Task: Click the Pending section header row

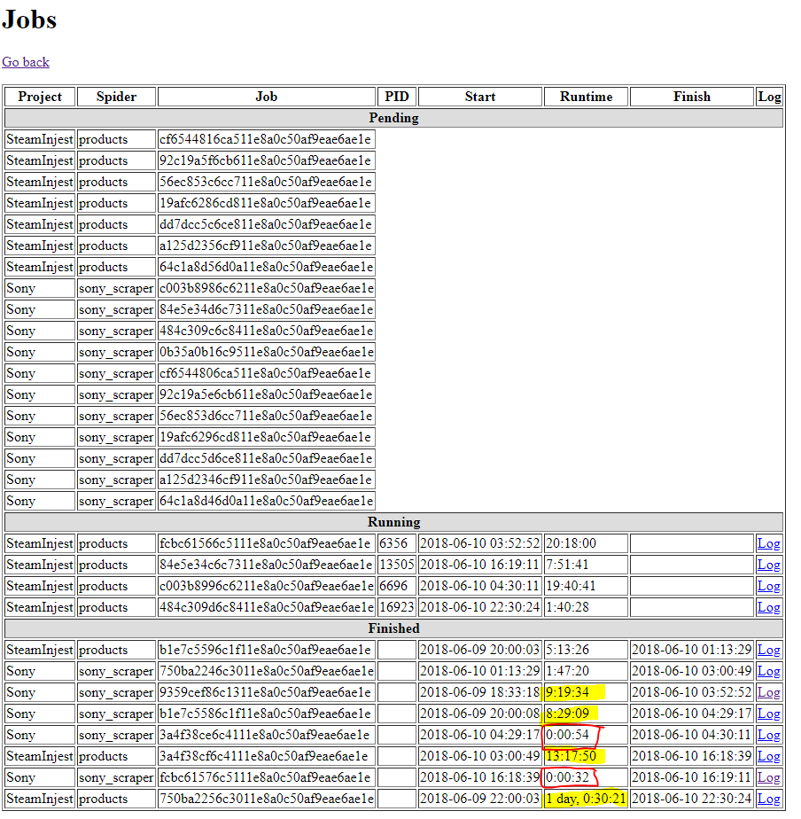Action: (393, 118)
